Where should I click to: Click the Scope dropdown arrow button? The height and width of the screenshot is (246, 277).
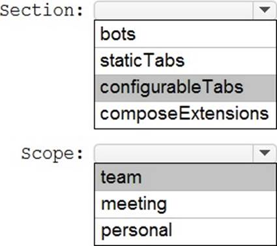click(265, 153)
